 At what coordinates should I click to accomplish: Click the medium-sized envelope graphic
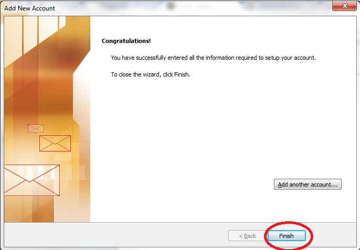(55, 144)
